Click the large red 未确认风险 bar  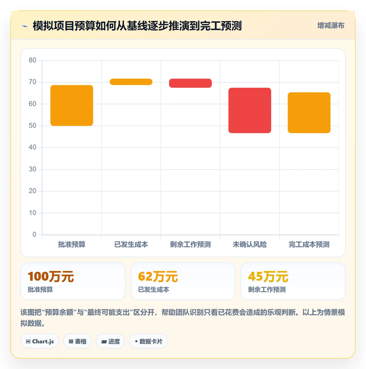250,111
